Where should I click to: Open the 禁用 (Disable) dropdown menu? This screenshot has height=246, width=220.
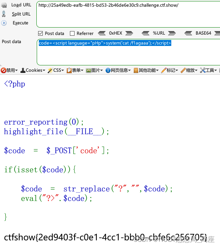pos(9,70)
